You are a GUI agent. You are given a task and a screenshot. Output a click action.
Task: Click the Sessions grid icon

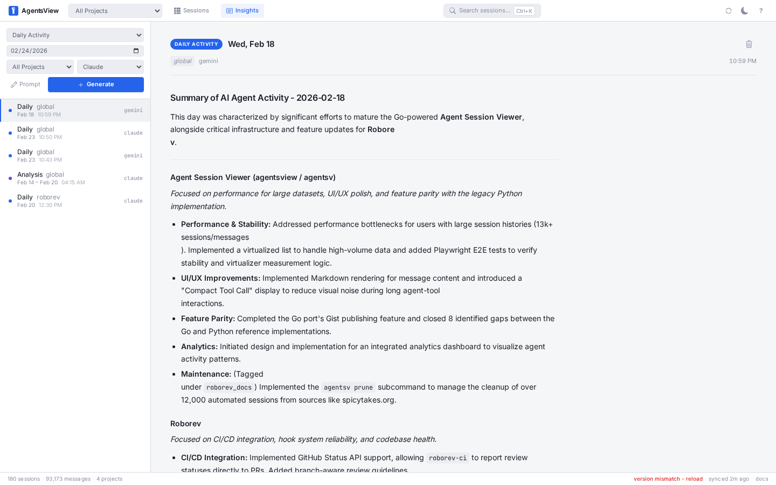177,10
